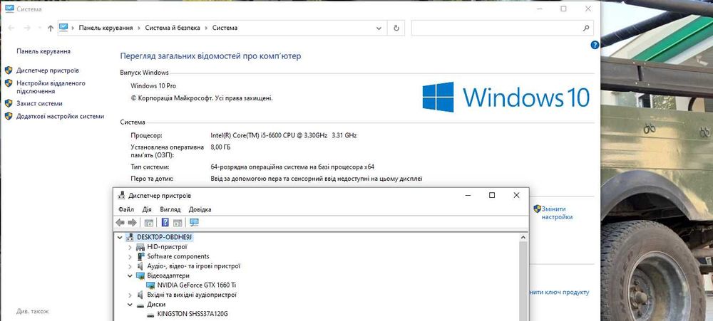Select KINGSTON SHSS37A120G disk
The height and width of the screenshot is (321, 713).
coord(193,314)
